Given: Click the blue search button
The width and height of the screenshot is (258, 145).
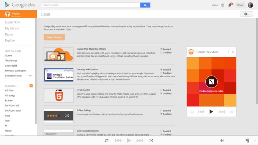Looking at the screenshot, I should tap(145, 5).
